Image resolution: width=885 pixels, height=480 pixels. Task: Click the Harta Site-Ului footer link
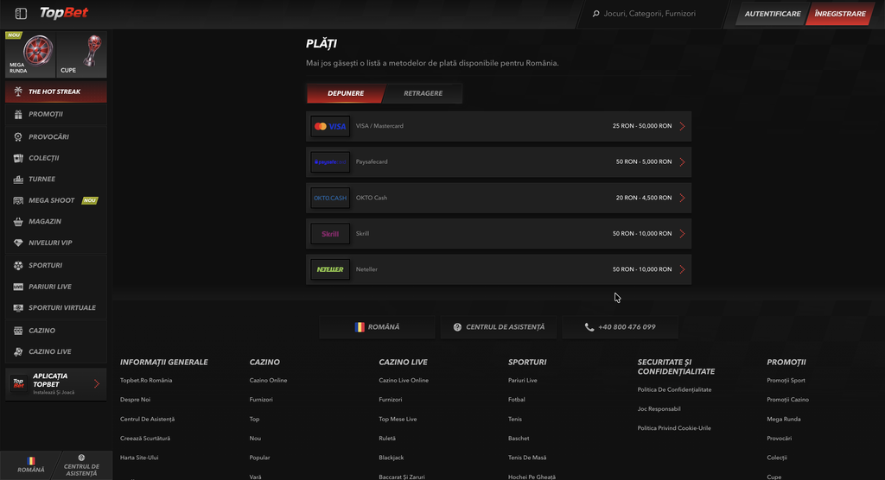(x=139, y=458)
